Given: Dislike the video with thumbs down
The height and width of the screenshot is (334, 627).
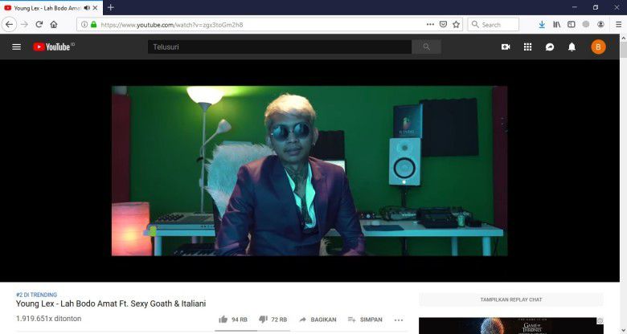Looking at the screenshot, I should point(263,320).
